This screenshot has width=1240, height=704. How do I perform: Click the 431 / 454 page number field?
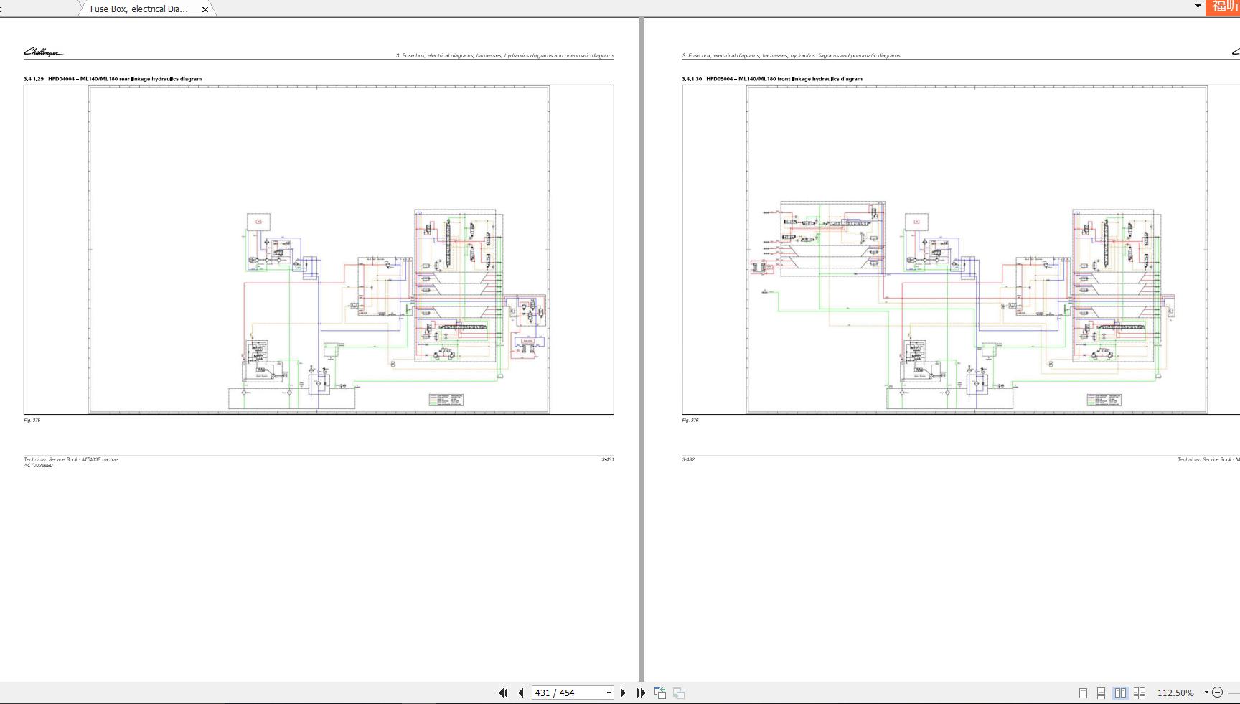(x=567, y=693)
